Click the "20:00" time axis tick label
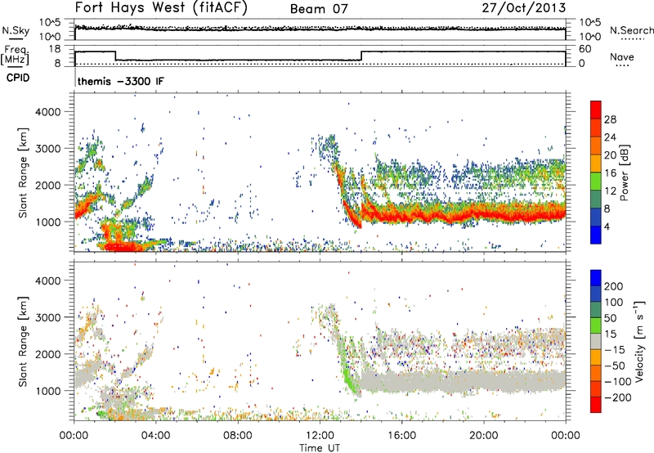This screenshot has height=453, width=654. [484, 436]
